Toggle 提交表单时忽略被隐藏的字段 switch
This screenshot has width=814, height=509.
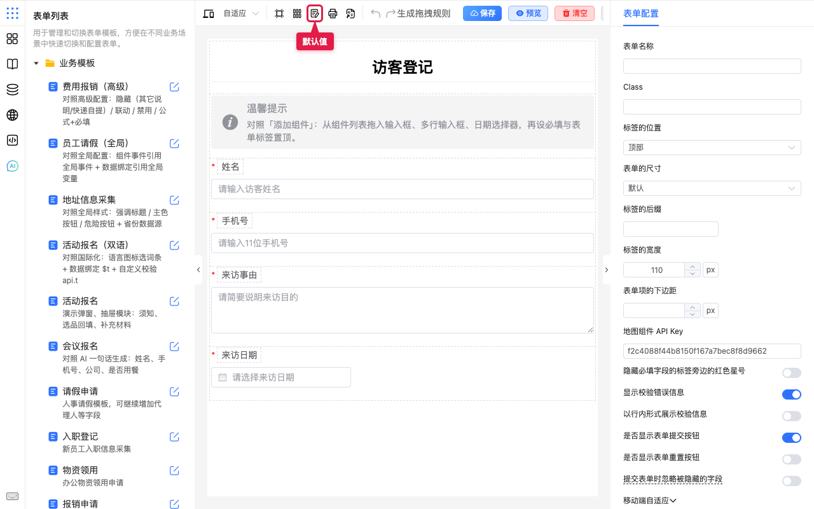(791, 481)
